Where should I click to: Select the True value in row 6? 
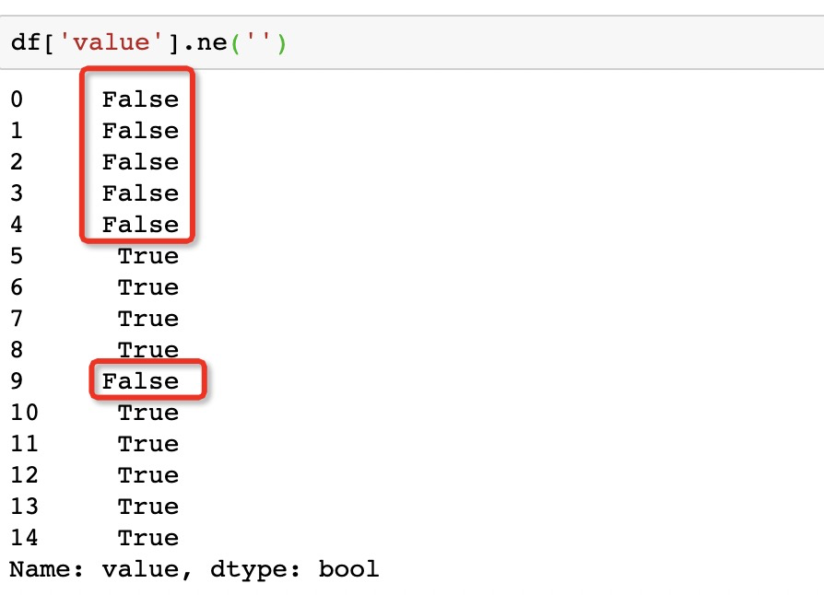point(148,287)
